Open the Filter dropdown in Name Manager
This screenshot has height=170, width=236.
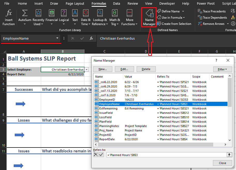[222, 69]
